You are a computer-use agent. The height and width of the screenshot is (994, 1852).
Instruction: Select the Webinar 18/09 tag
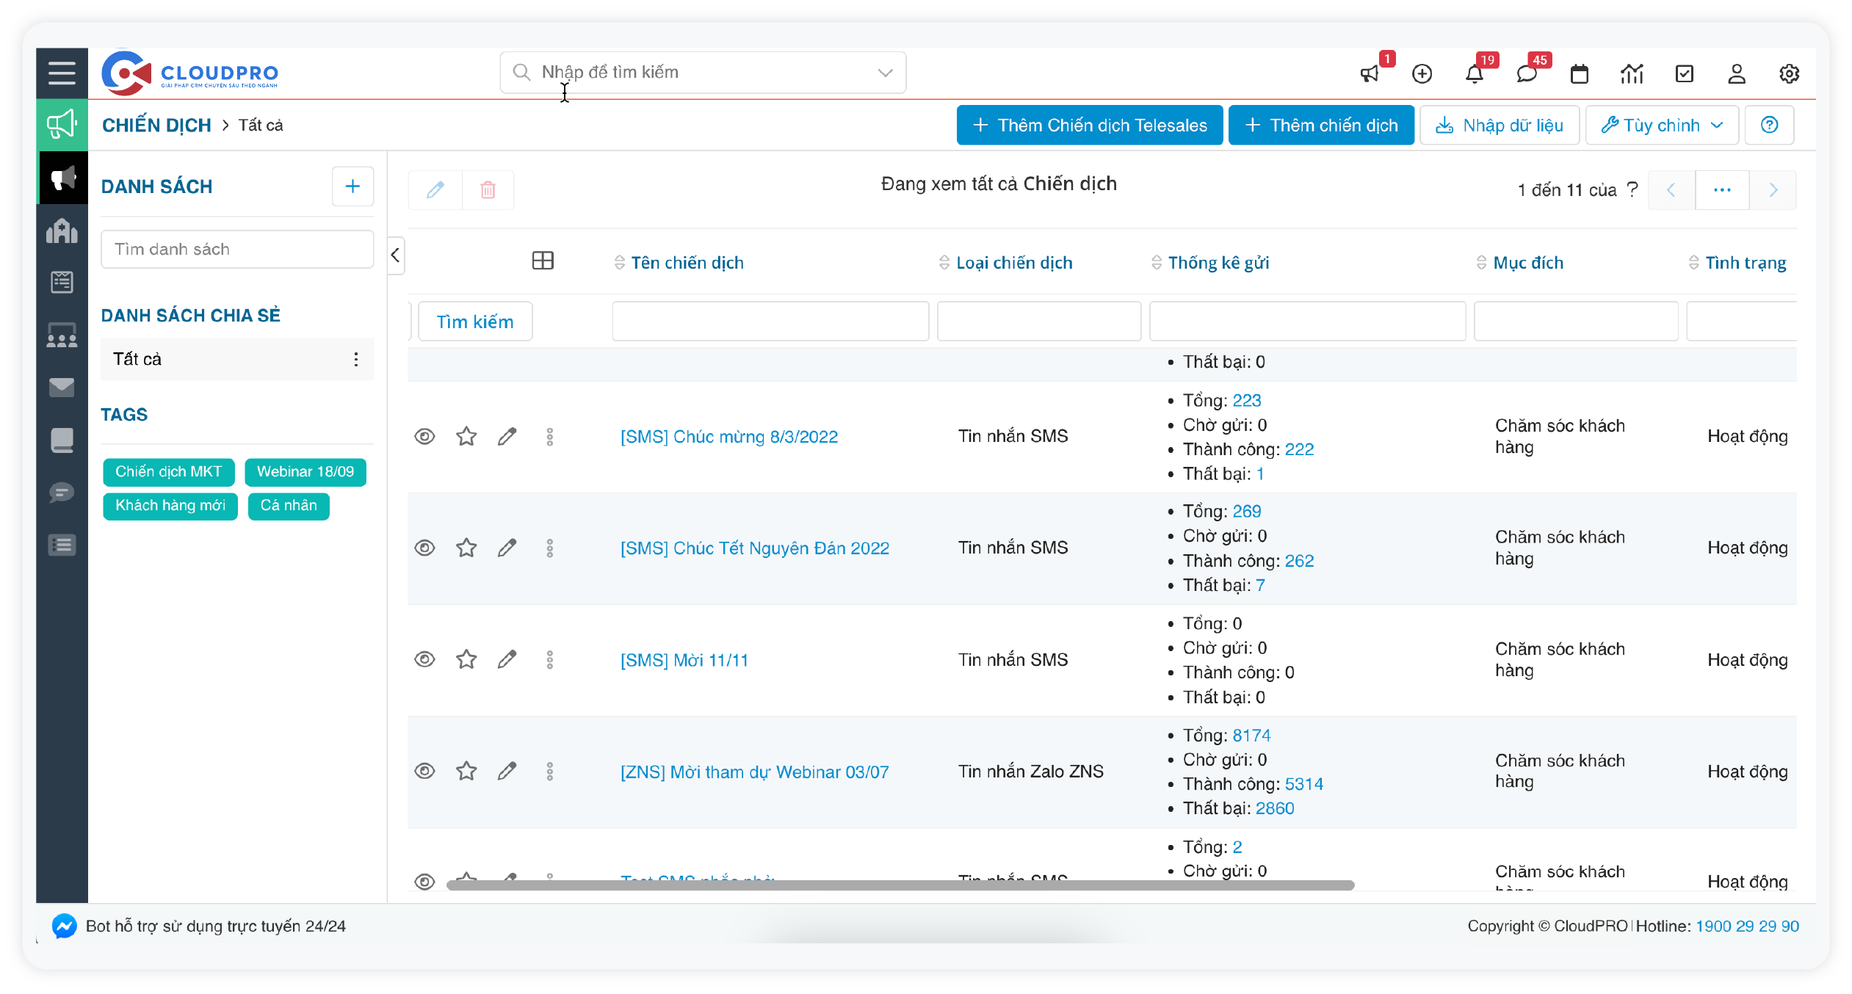305,471
